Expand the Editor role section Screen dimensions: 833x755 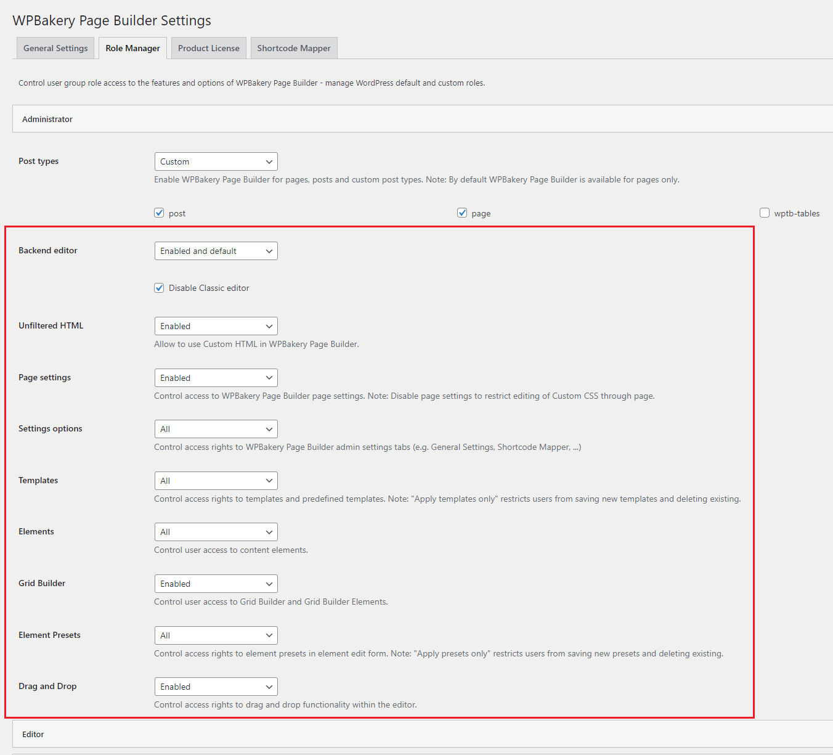coord(423,734)
